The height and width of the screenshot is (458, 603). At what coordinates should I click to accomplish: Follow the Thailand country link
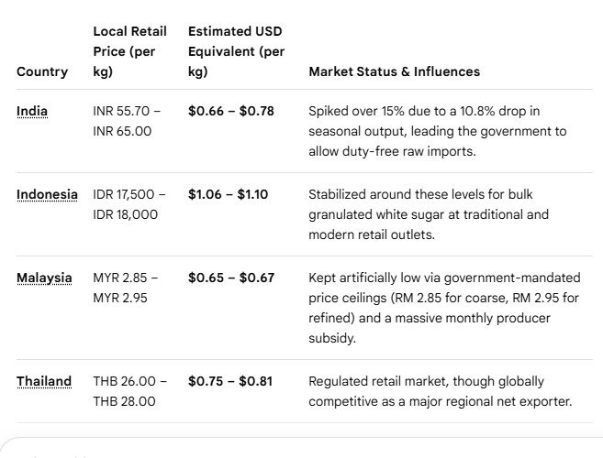click(x=44, y=381)
